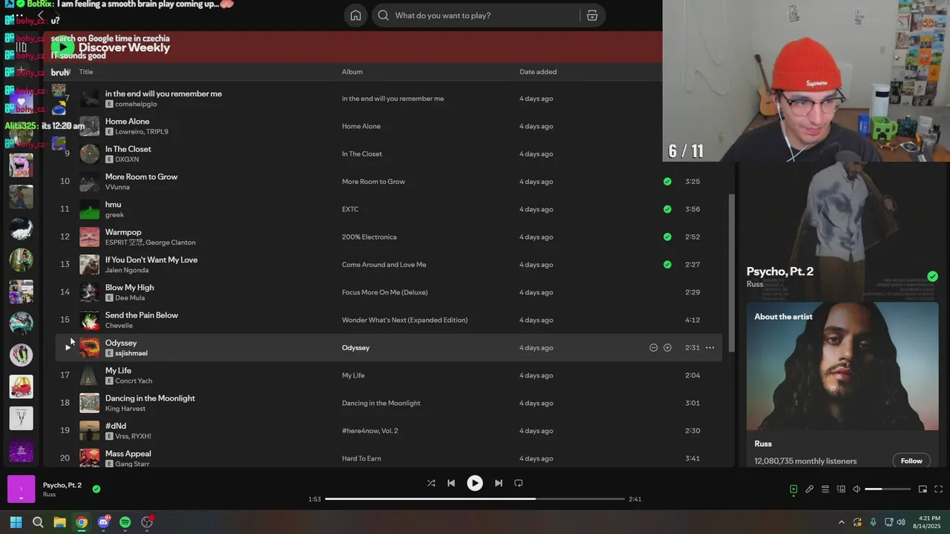Switch player to full screen
Screen dimensions: 950x534
(939, 489)
